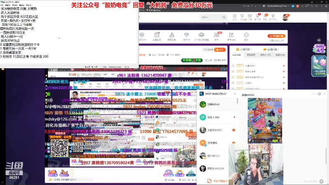329x185 pixels.
Task: Switch to the rightmost ranking tab, right of the nobles tab
Action: [280, 55]
